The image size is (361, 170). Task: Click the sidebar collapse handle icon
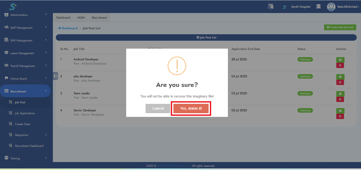(x=56, y=76)
